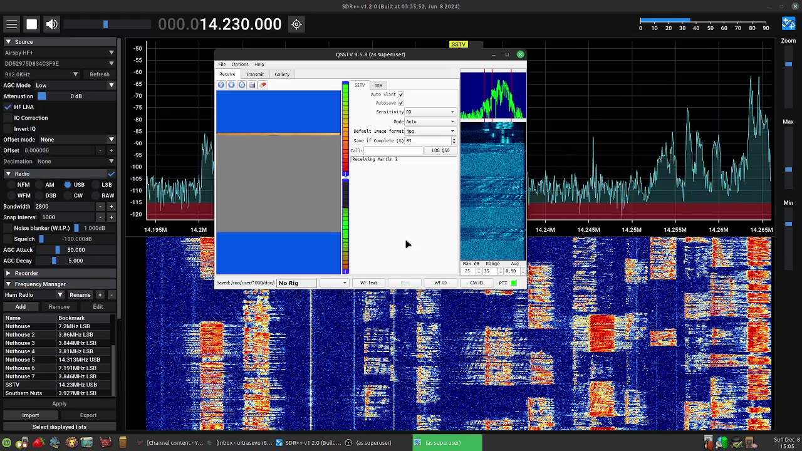Toggle the Autosave checkbox in QSSTV
The image size is (802, 451).
401,103
